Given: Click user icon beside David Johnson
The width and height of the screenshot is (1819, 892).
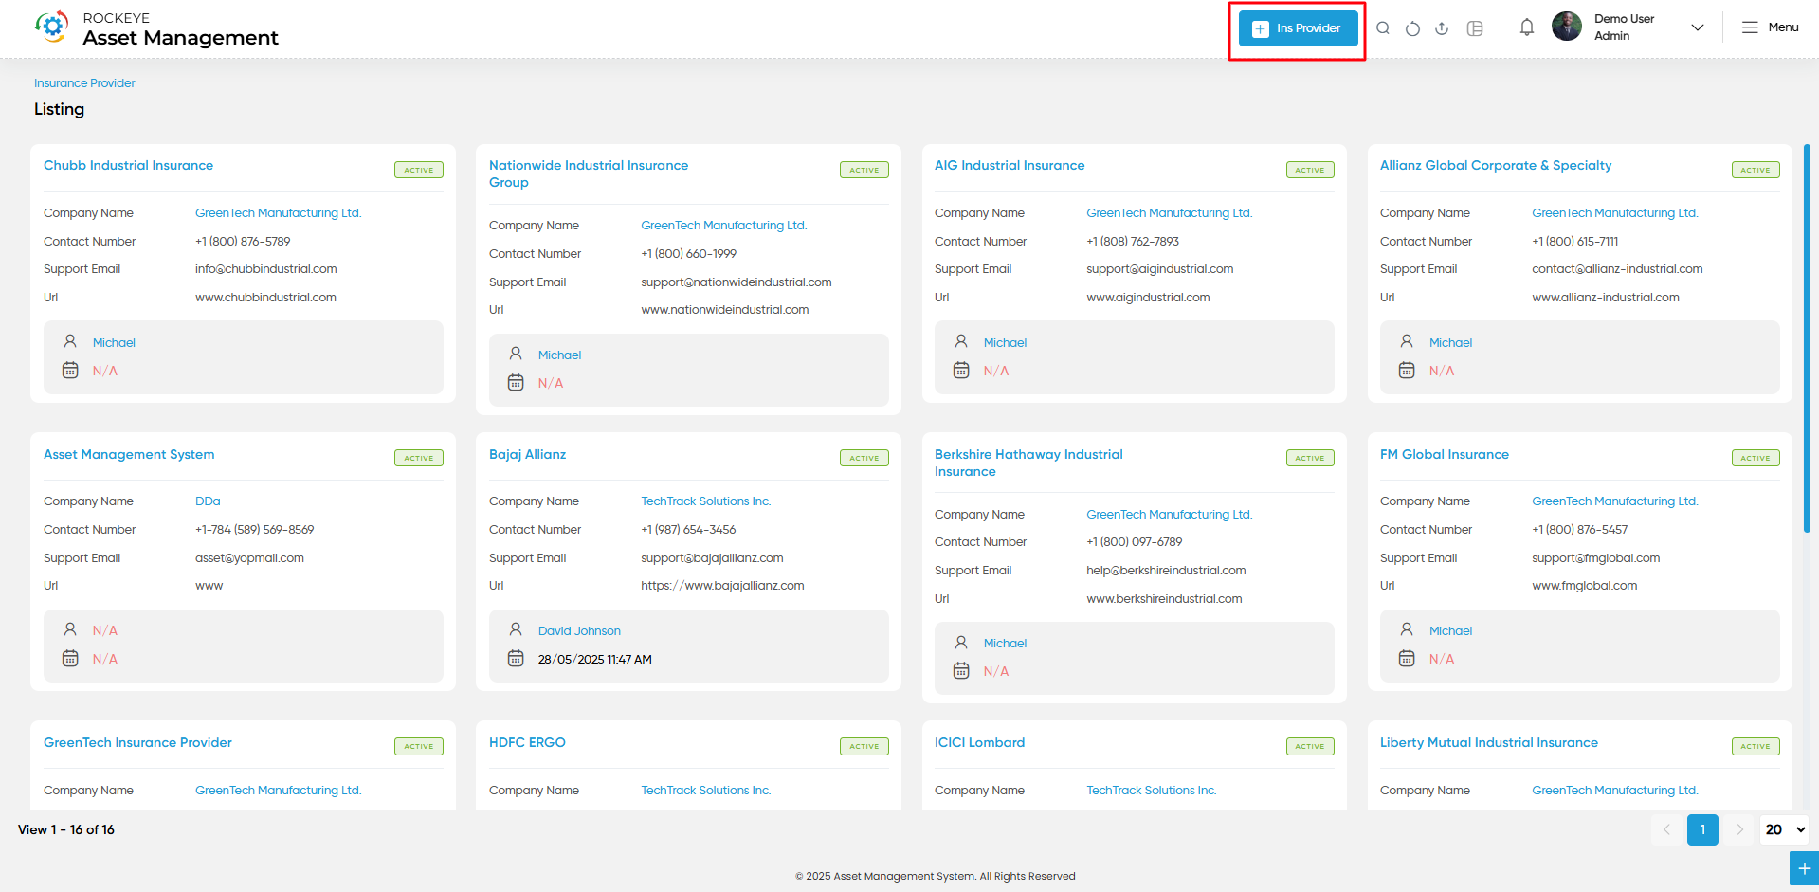Looking at the screenshot, I should pos(516,629).
